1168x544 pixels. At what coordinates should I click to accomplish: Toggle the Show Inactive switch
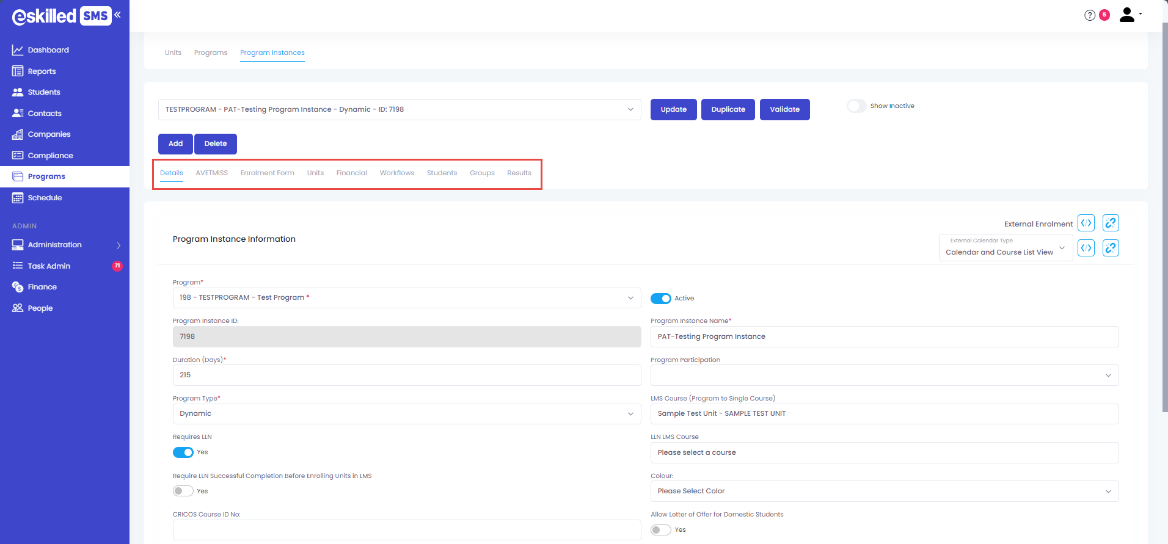click(x=856, y=106)
